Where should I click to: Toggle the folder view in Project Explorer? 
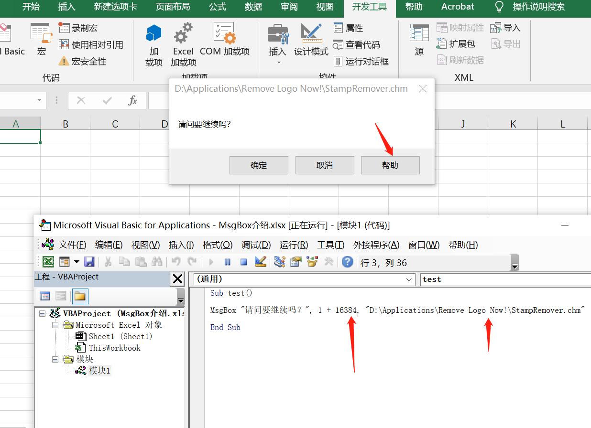80,296
